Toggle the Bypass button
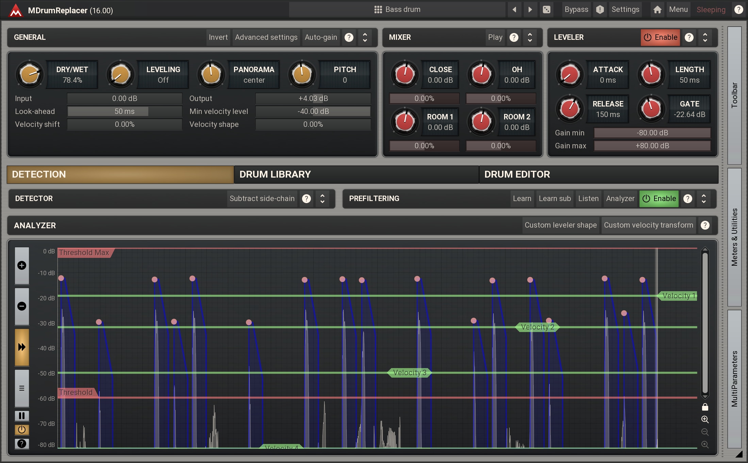The width and height of the screenshot is (748, 463). pyautogui.click(x=576, y=10)
